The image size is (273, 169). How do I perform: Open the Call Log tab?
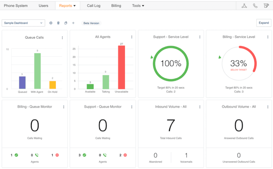click(x=94, y=6)
